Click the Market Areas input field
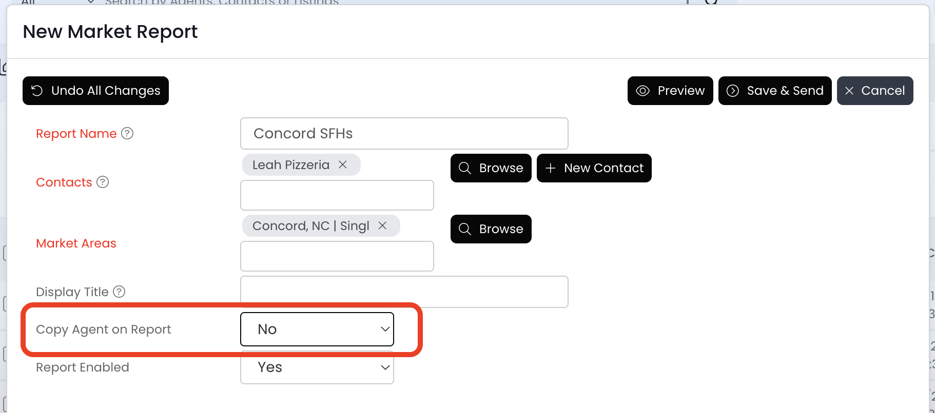This screenshot has width=935, height=413. coord(337,256)
